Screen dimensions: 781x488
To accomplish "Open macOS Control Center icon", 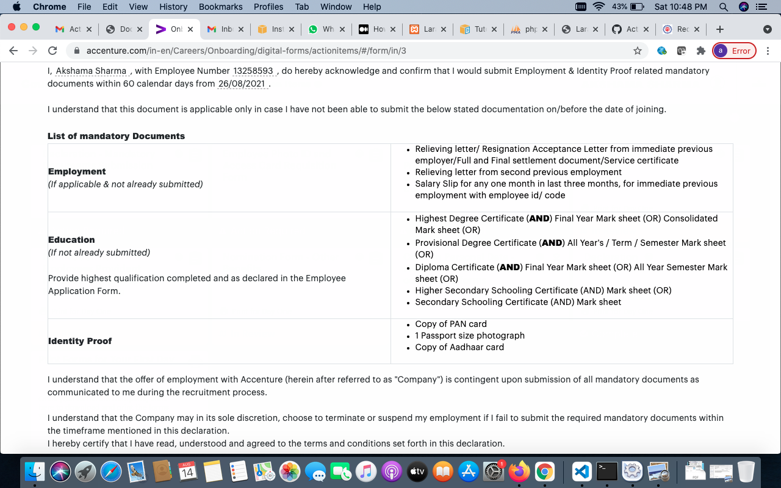I will click(761, 7).
